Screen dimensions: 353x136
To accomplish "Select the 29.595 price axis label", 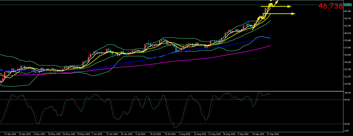I will [347, 84].
